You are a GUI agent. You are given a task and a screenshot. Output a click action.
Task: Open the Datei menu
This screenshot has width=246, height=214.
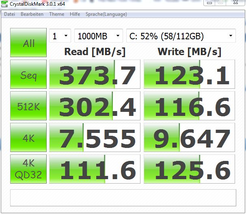point(10,14)
